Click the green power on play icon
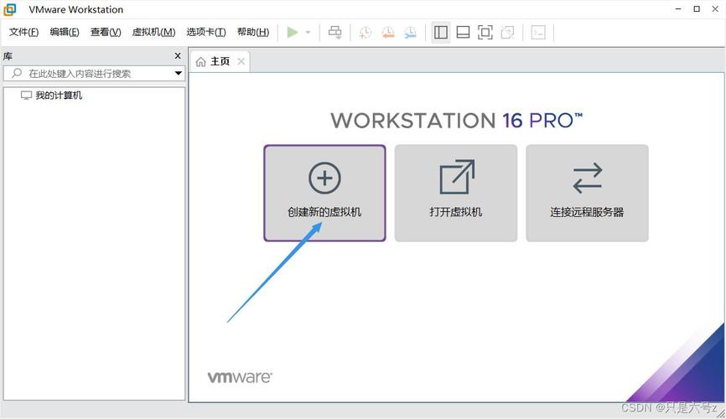The width and height of the screenshot is (726, 419). coord(292,33)
